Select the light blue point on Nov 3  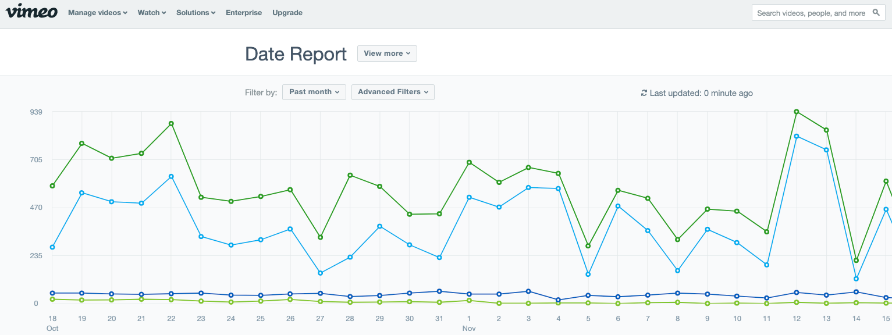(x=528, y=187)
